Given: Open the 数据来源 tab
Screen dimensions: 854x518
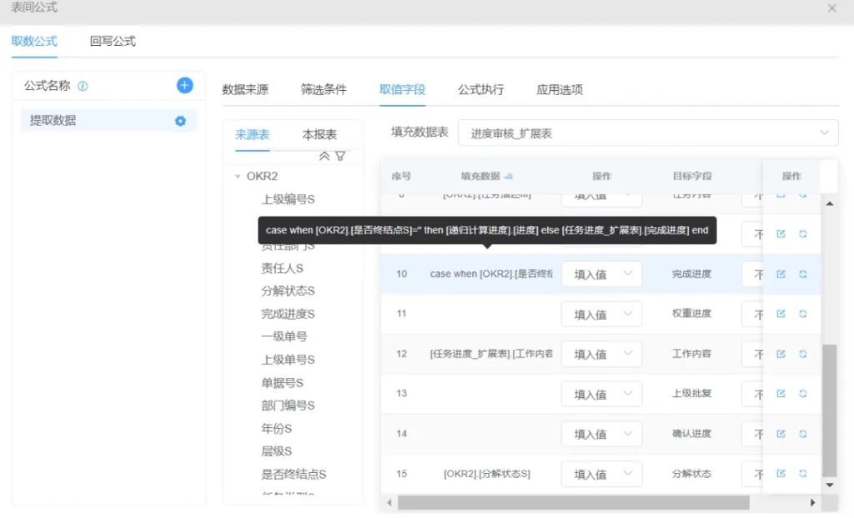Looking at the screenshot, I should tap(245, 89).
